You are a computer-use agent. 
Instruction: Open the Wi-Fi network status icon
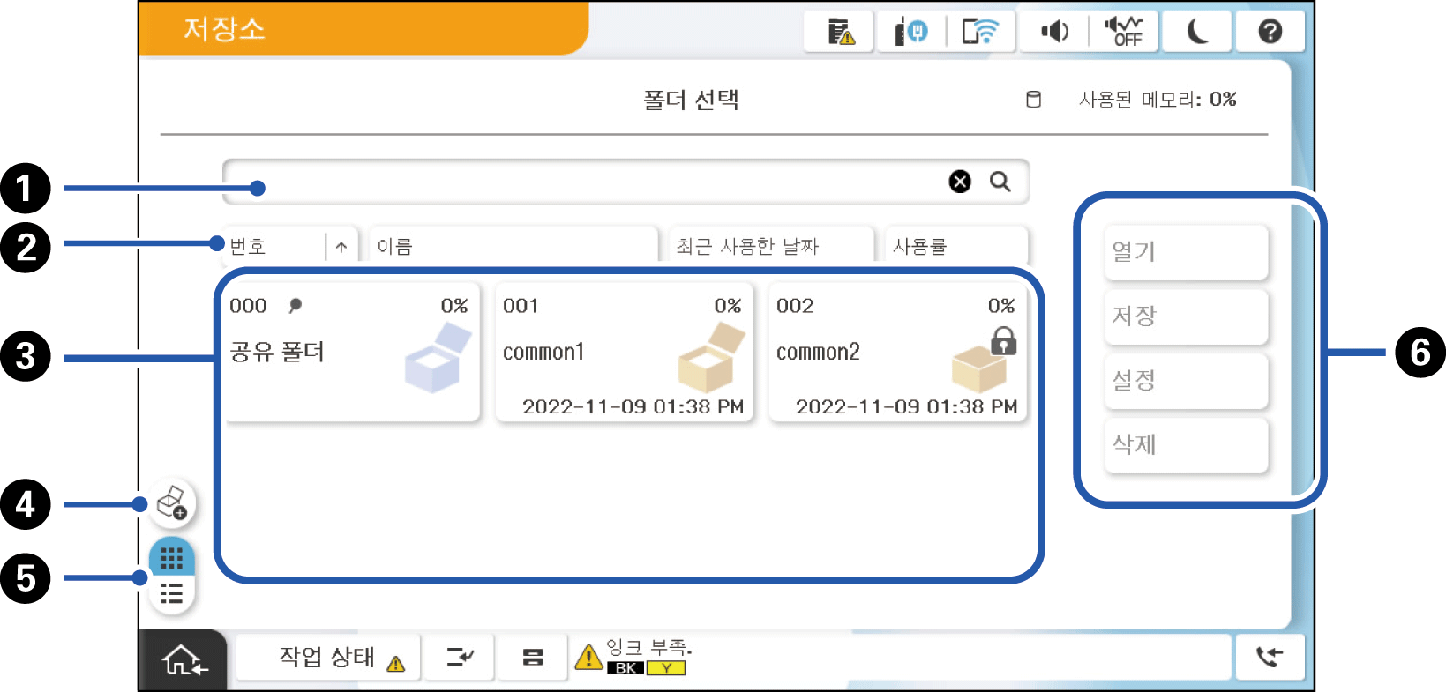tap(980, 32)
